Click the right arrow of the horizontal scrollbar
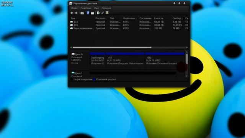Screen dimensions: 245x138 click(x=187, y=48)
